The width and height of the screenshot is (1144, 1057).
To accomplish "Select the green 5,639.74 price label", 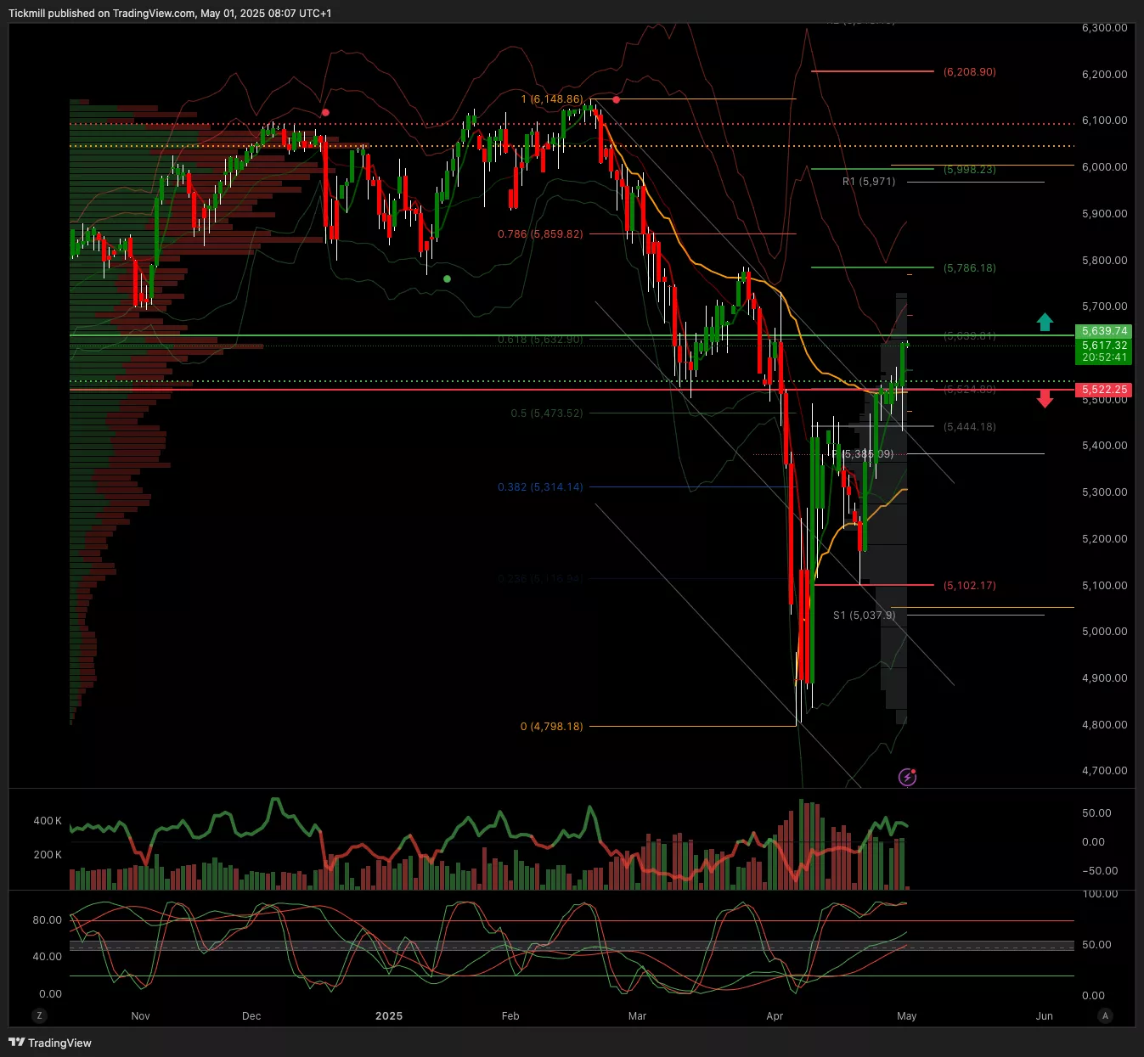I will 1104,331.
